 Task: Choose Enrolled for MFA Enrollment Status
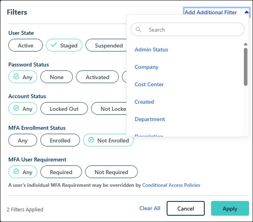(x=60, y=140)
